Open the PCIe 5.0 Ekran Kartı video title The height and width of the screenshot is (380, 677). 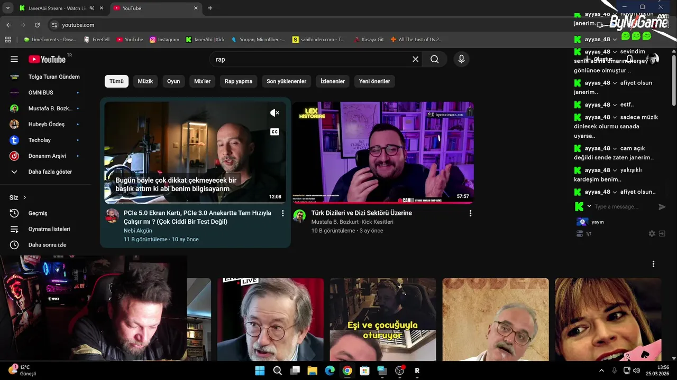pos(197,217)
